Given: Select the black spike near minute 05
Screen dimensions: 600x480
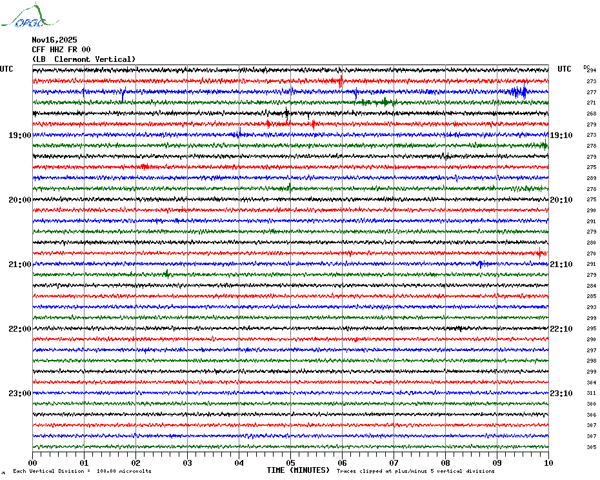Looking at the screenshot, I should click(286, 114).
